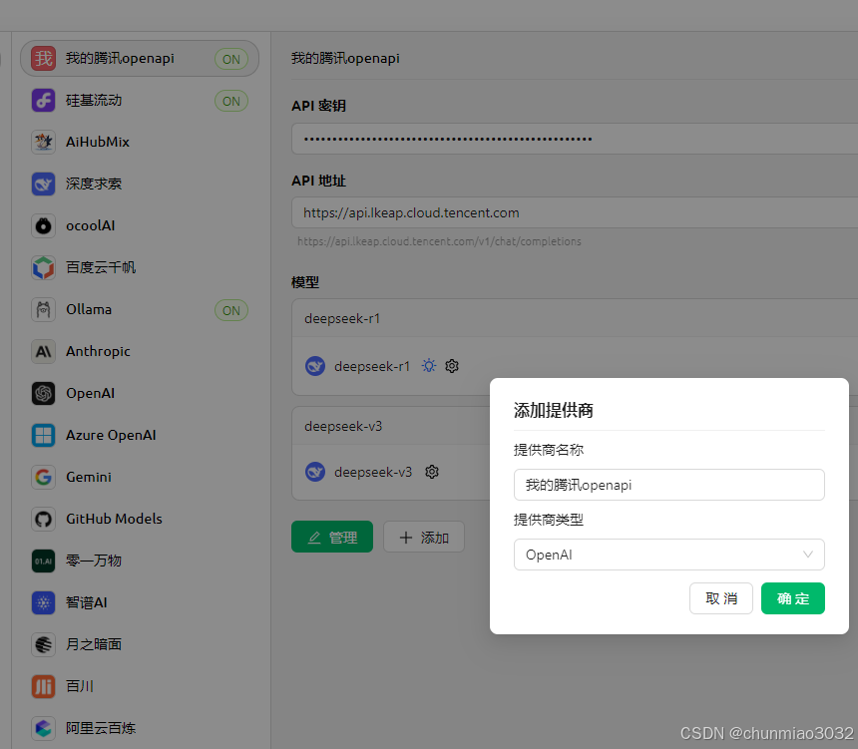Screen dimensions: 858x749
Task: Click 取消 to cancel the dialog
Action: (721, 598)
